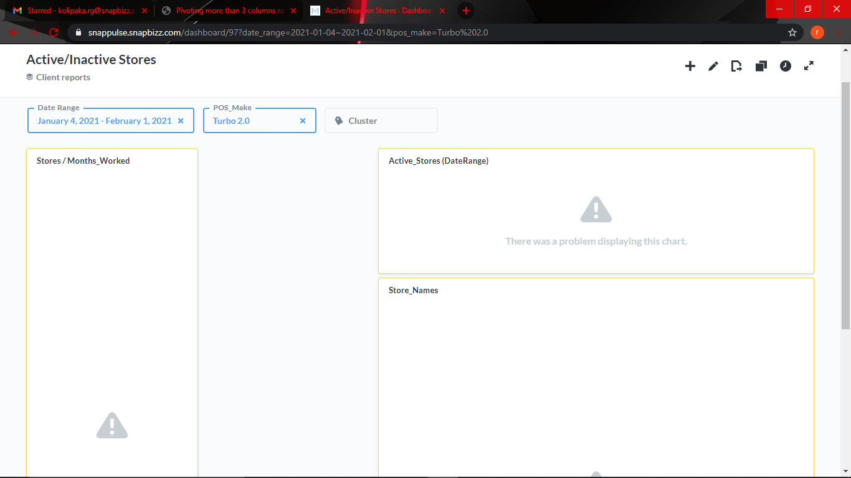Open the dashboard edit pencil icon

713,66
